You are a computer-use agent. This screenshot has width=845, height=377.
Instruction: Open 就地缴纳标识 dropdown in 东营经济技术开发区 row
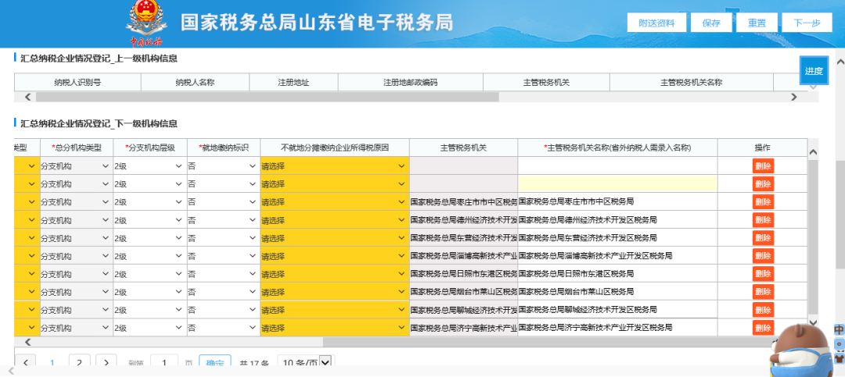click(x=224, y=238)
